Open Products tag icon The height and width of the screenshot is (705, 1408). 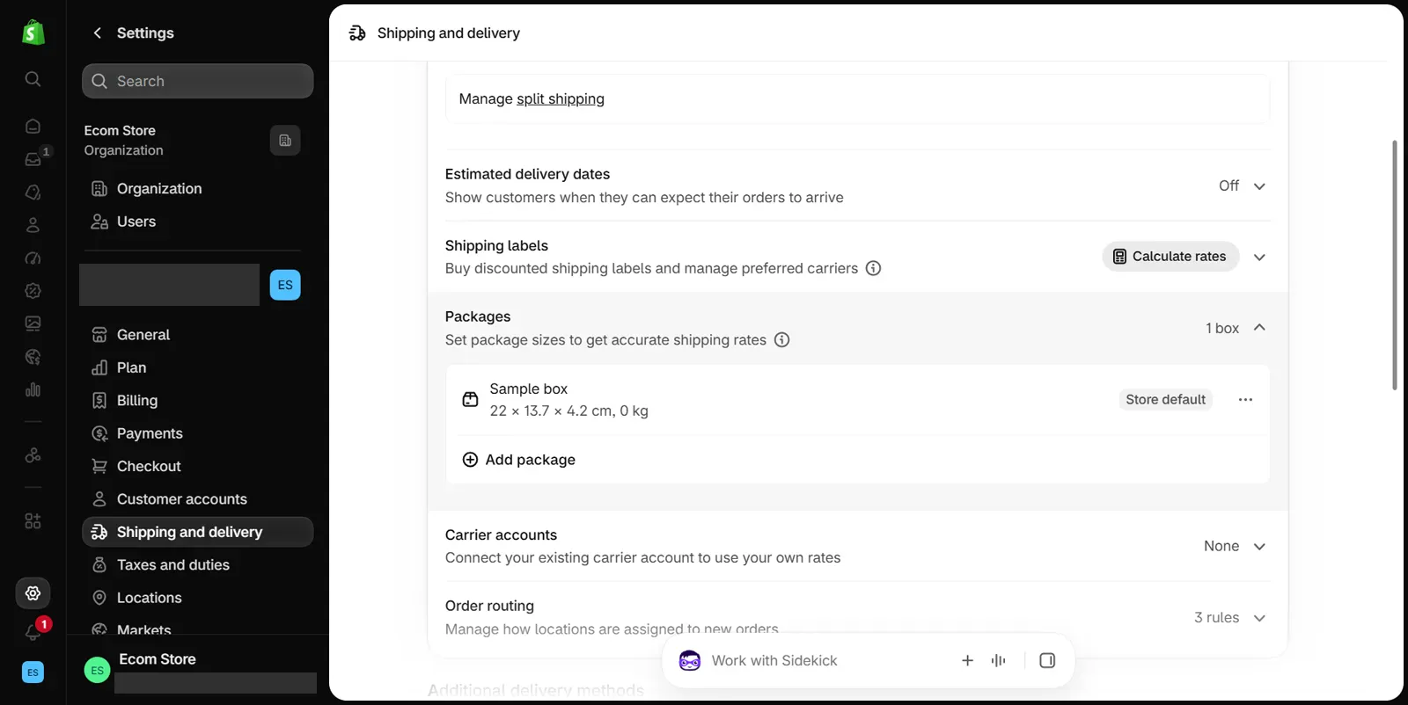33,192
